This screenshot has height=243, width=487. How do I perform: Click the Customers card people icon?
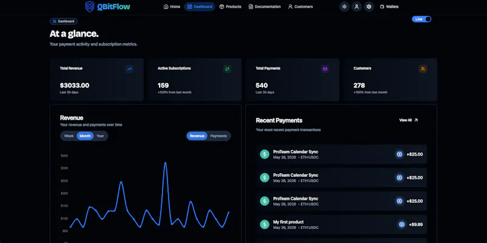coord(423,69)
